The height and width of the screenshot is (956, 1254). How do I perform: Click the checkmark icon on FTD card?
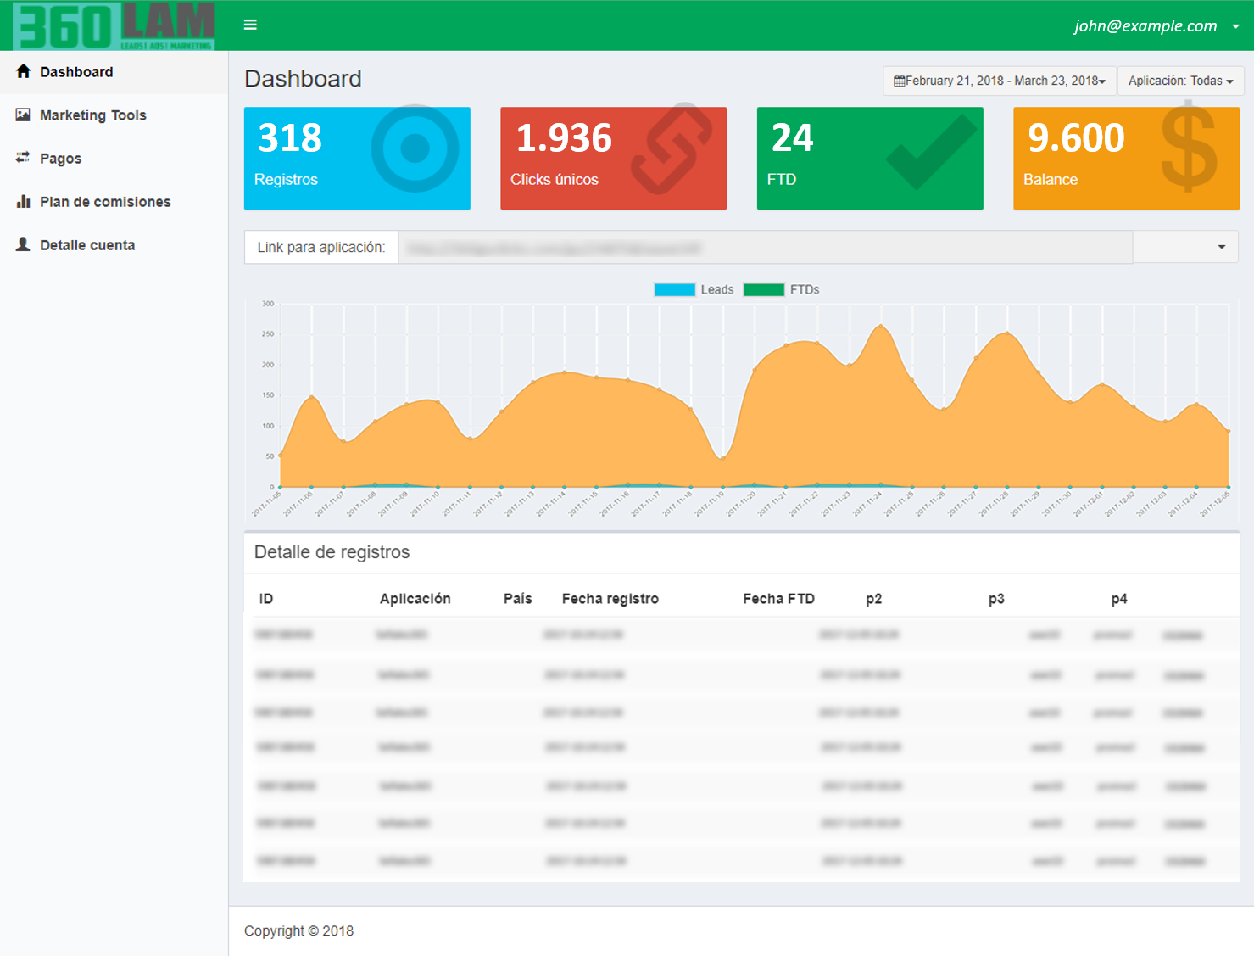[x=931, y=152]
